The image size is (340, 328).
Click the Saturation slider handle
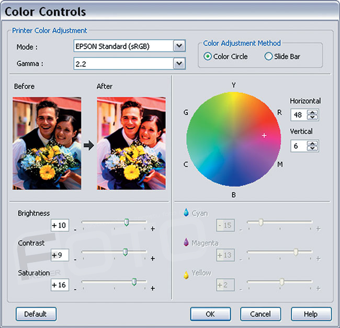134,282
